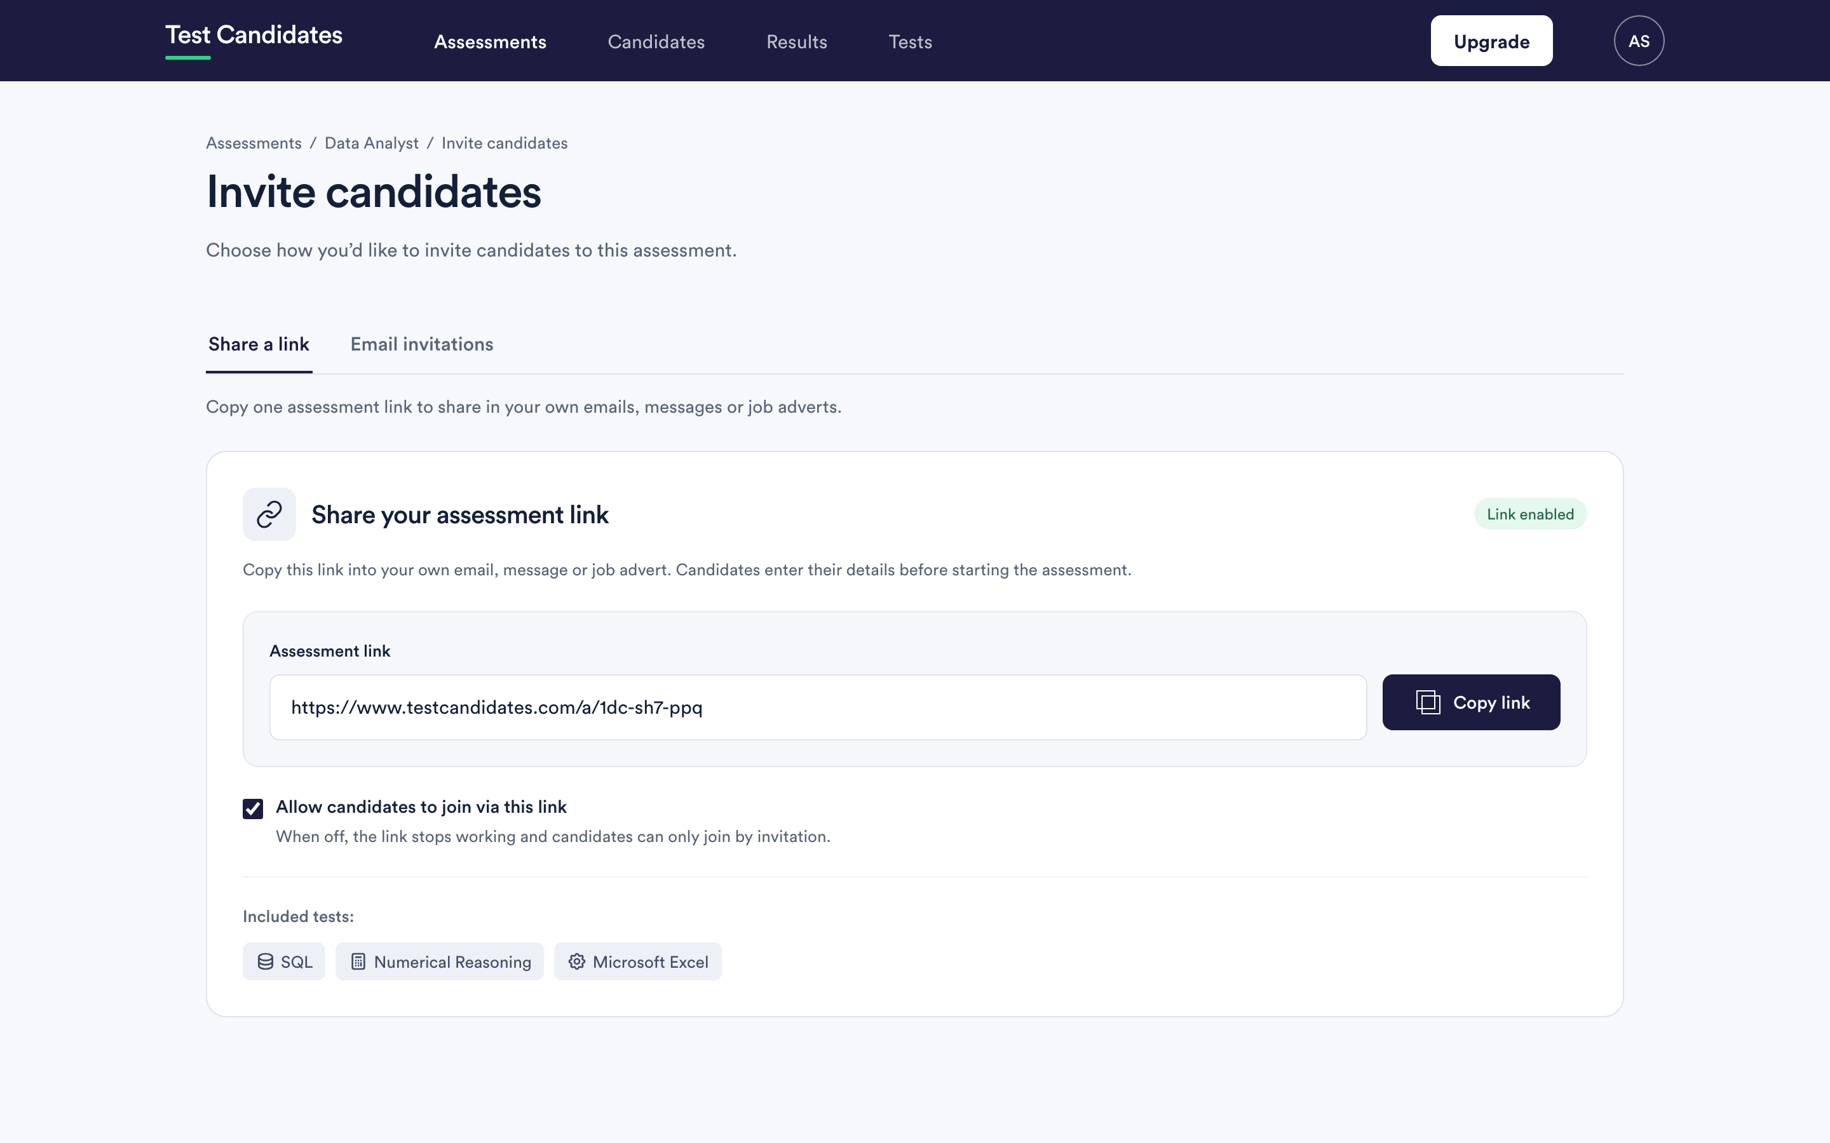Viewport: 1830px width, 1143px height.
Task: Click the copy icon in Copy link button
Action: point(1428,702)
